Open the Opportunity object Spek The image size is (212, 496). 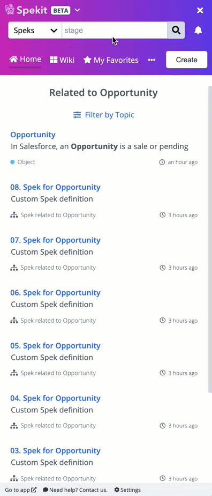33,135
